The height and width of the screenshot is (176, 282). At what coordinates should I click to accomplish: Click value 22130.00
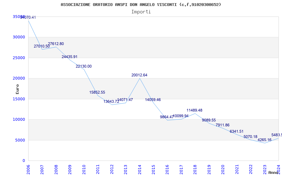click(84, 66)
